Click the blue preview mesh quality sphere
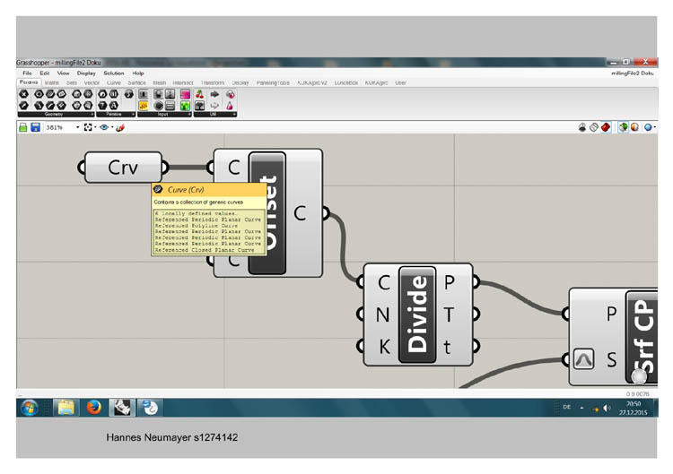Screen dimensions: 673x474 (648, 127)
